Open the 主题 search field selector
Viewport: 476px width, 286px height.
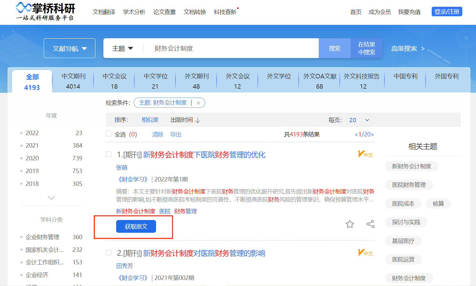(x=123, y=48)
